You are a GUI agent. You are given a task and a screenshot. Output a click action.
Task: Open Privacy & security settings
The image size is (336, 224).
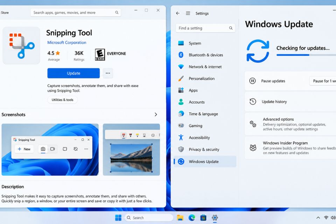pos(205,149)
